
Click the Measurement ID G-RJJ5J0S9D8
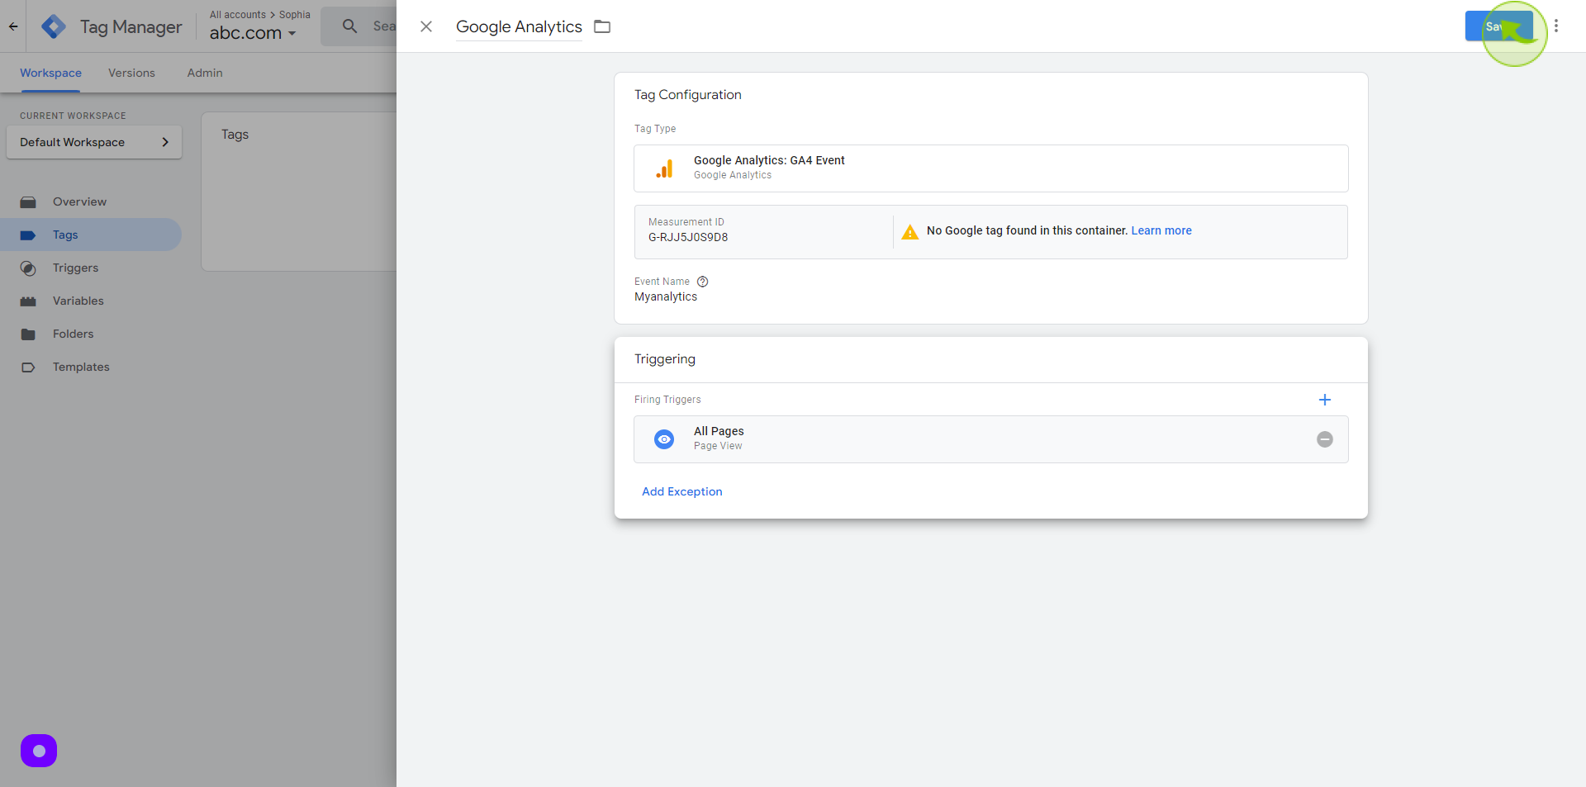tap(688, 237)
